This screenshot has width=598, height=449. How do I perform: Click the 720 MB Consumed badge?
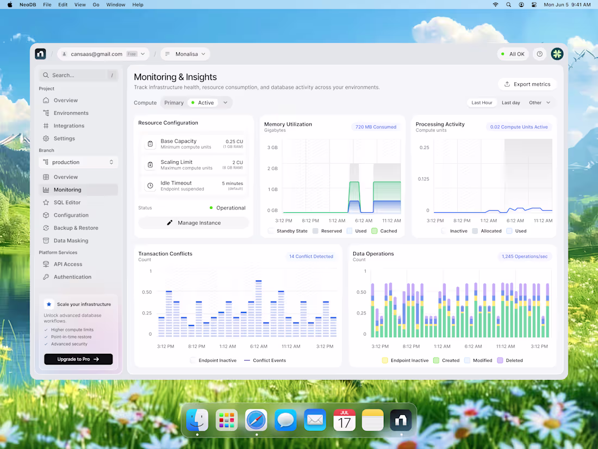tap(376, 127)
